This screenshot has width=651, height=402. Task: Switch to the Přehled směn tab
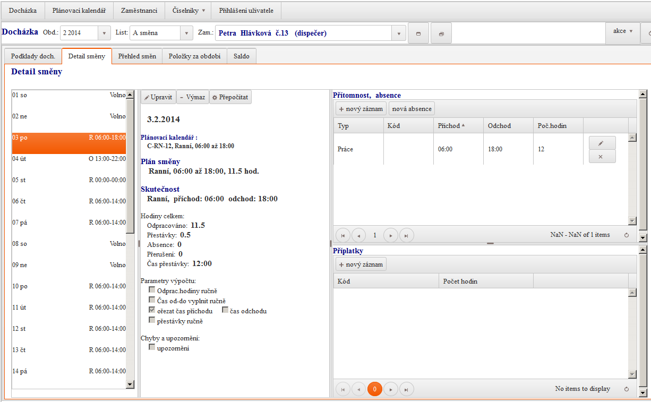click(x=137, y=56)
